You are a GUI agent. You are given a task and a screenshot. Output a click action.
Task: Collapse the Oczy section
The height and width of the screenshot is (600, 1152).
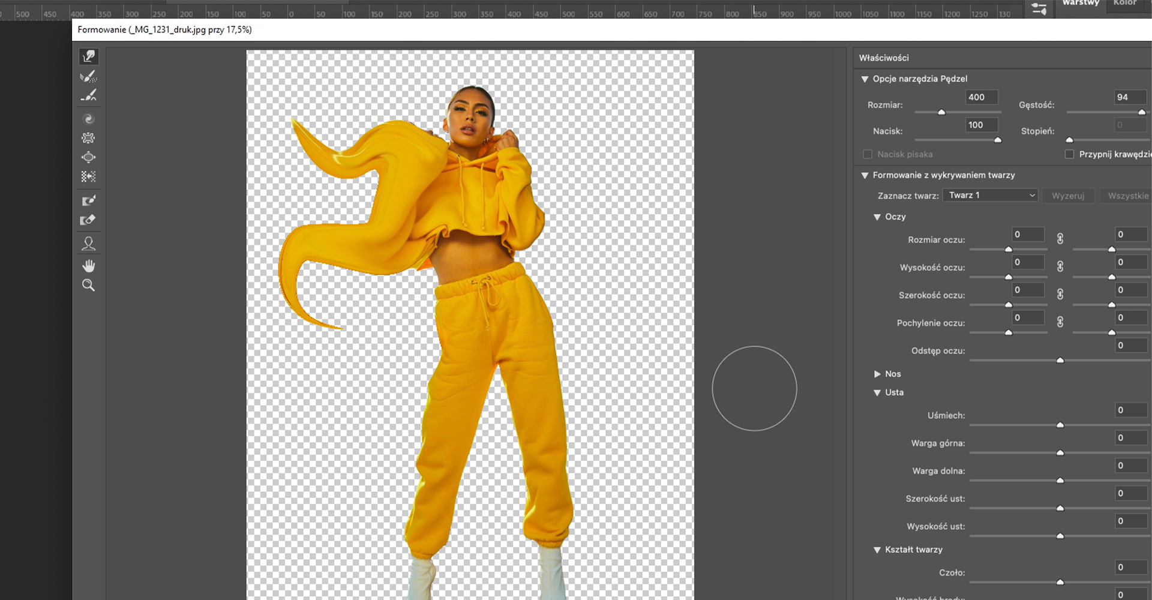tap(877, 217)
